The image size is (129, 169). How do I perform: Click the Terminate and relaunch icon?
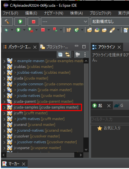click(55, 30)
